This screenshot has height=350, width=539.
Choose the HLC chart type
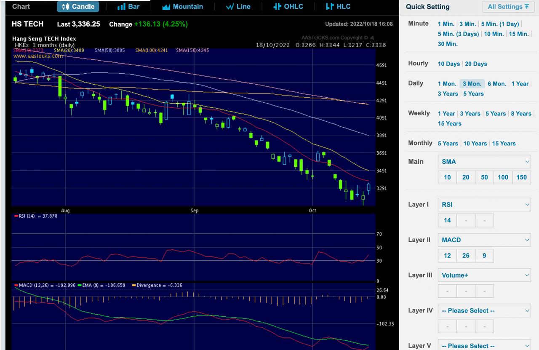338,7
